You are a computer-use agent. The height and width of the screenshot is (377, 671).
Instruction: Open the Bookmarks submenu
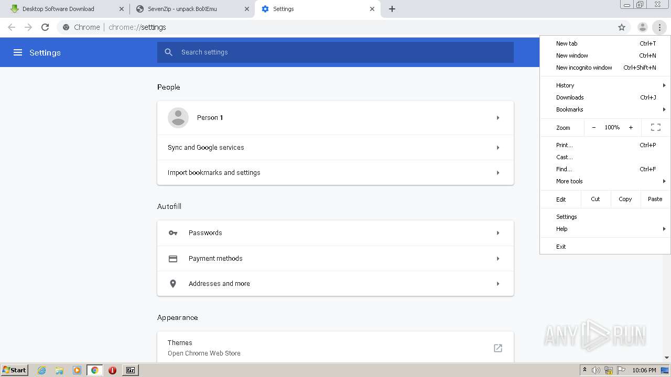click(605, 109)
